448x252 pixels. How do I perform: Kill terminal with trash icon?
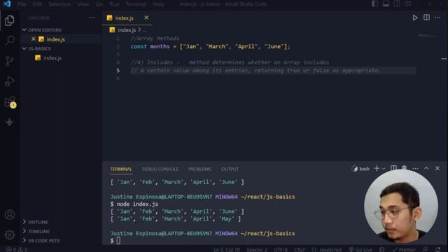(405, 168)
